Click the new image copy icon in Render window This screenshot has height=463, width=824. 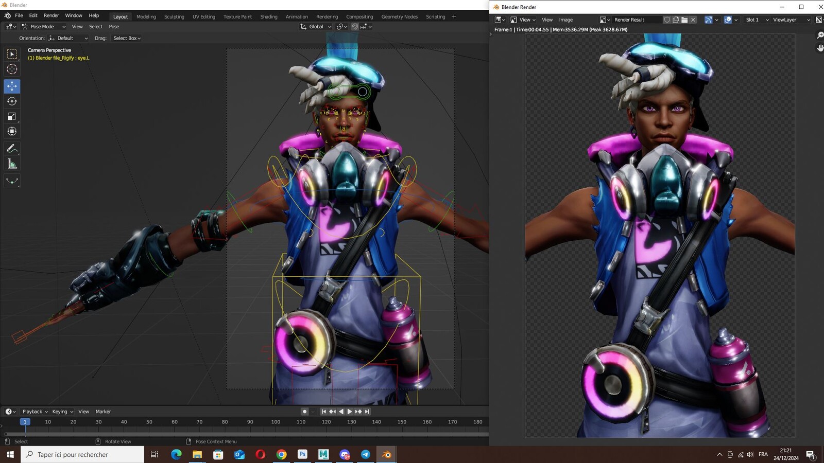(676, 20)
